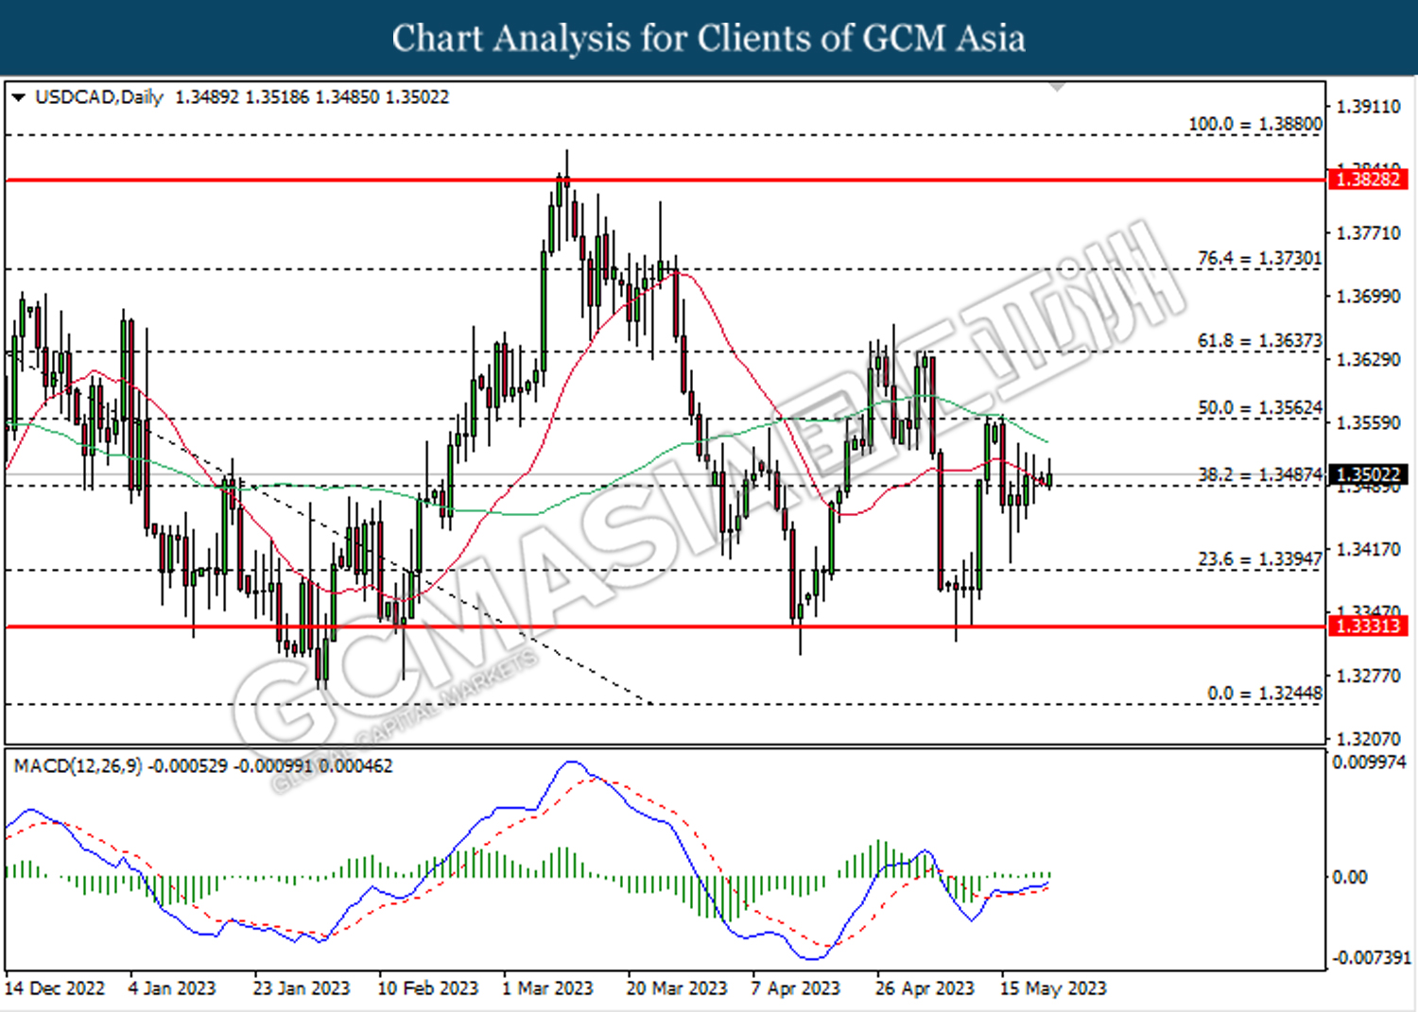Click the red support price tag 1.33313
This screenshot has width=1418, height=1012.
1368,626
